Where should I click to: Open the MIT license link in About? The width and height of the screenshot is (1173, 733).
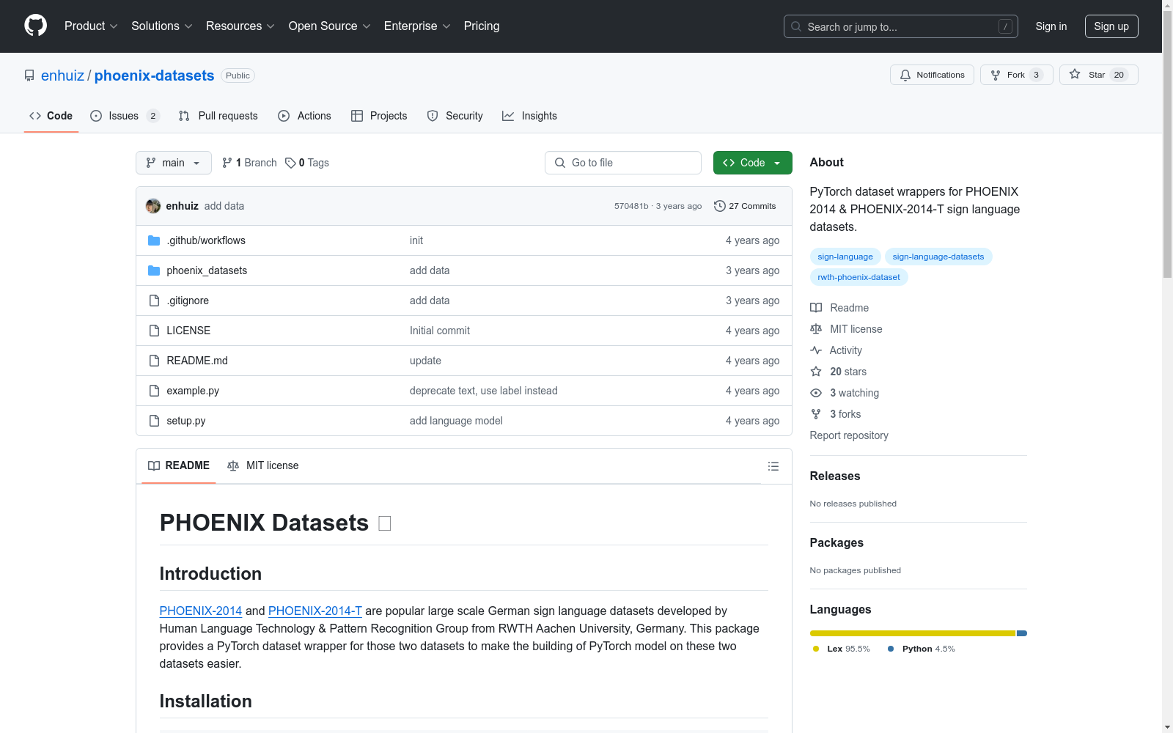coord(846,329)
